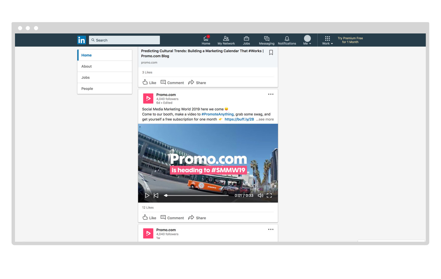Image resolution: width=441 pixels, height=279 pixels.
Task: Open three-dot menu on SMMW video post
Action: point(271,94)
